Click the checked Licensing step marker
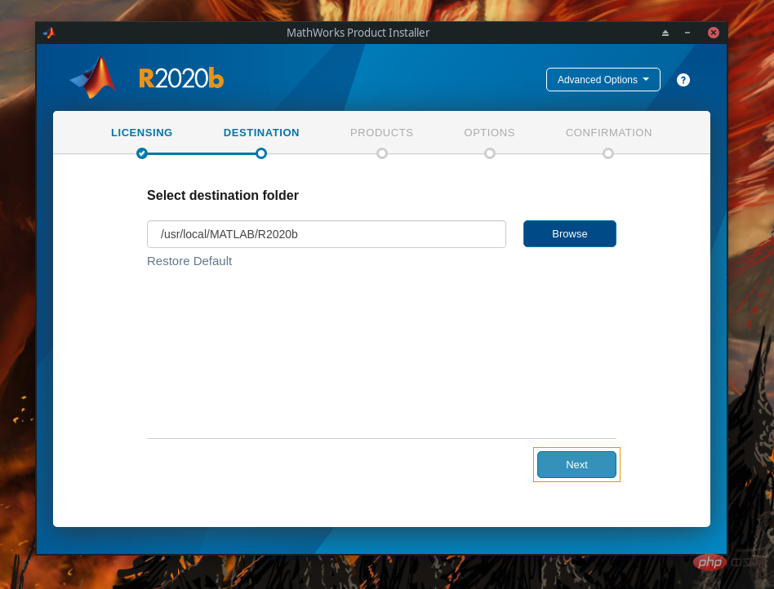This screenshot has height=589, width=774. (142, 153)
